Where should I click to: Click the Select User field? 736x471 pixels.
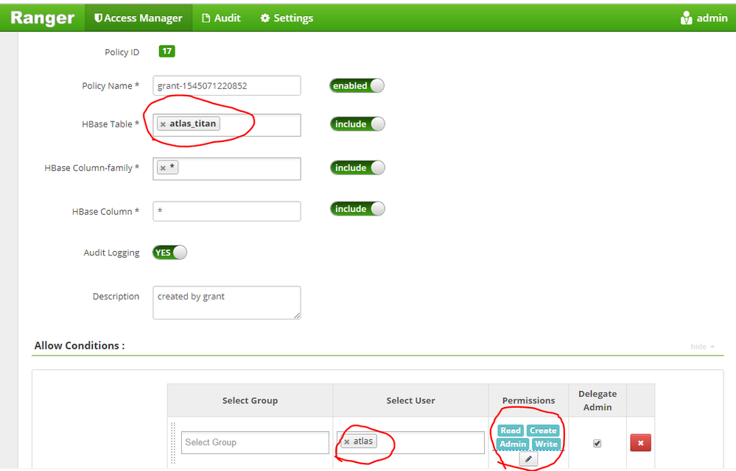pos(410,442)
